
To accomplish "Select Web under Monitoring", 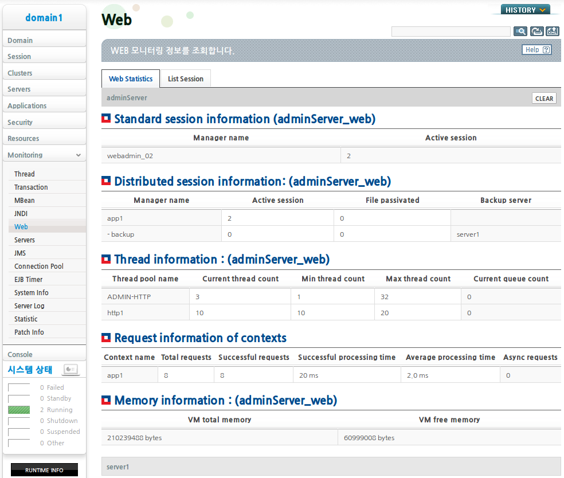I will point(47,226).
